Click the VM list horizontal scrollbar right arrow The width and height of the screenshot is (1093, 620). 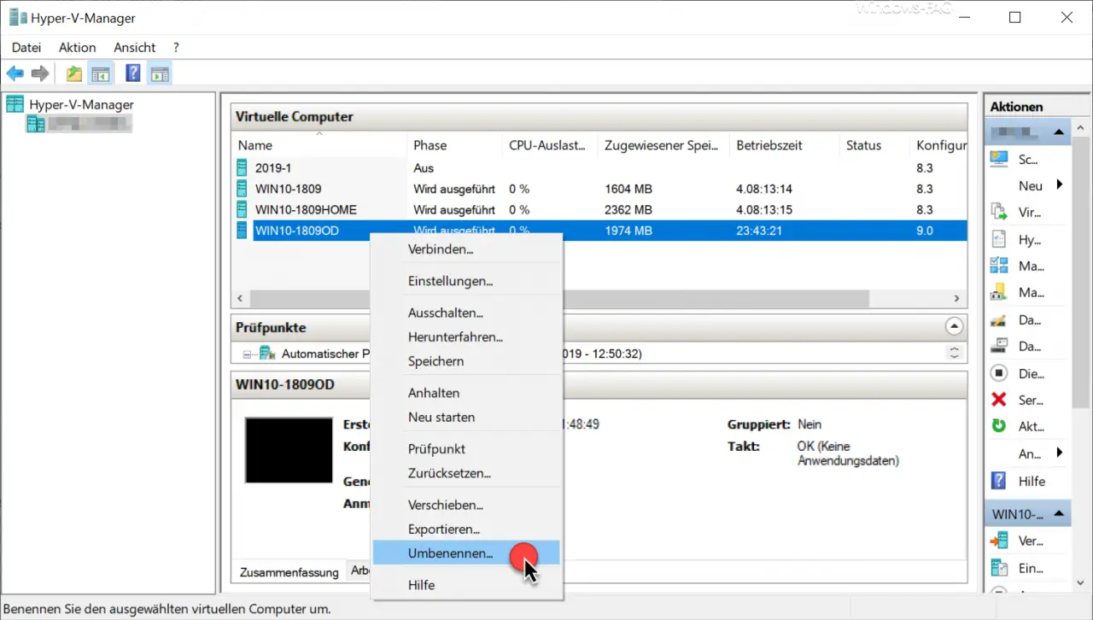[957, 298]
